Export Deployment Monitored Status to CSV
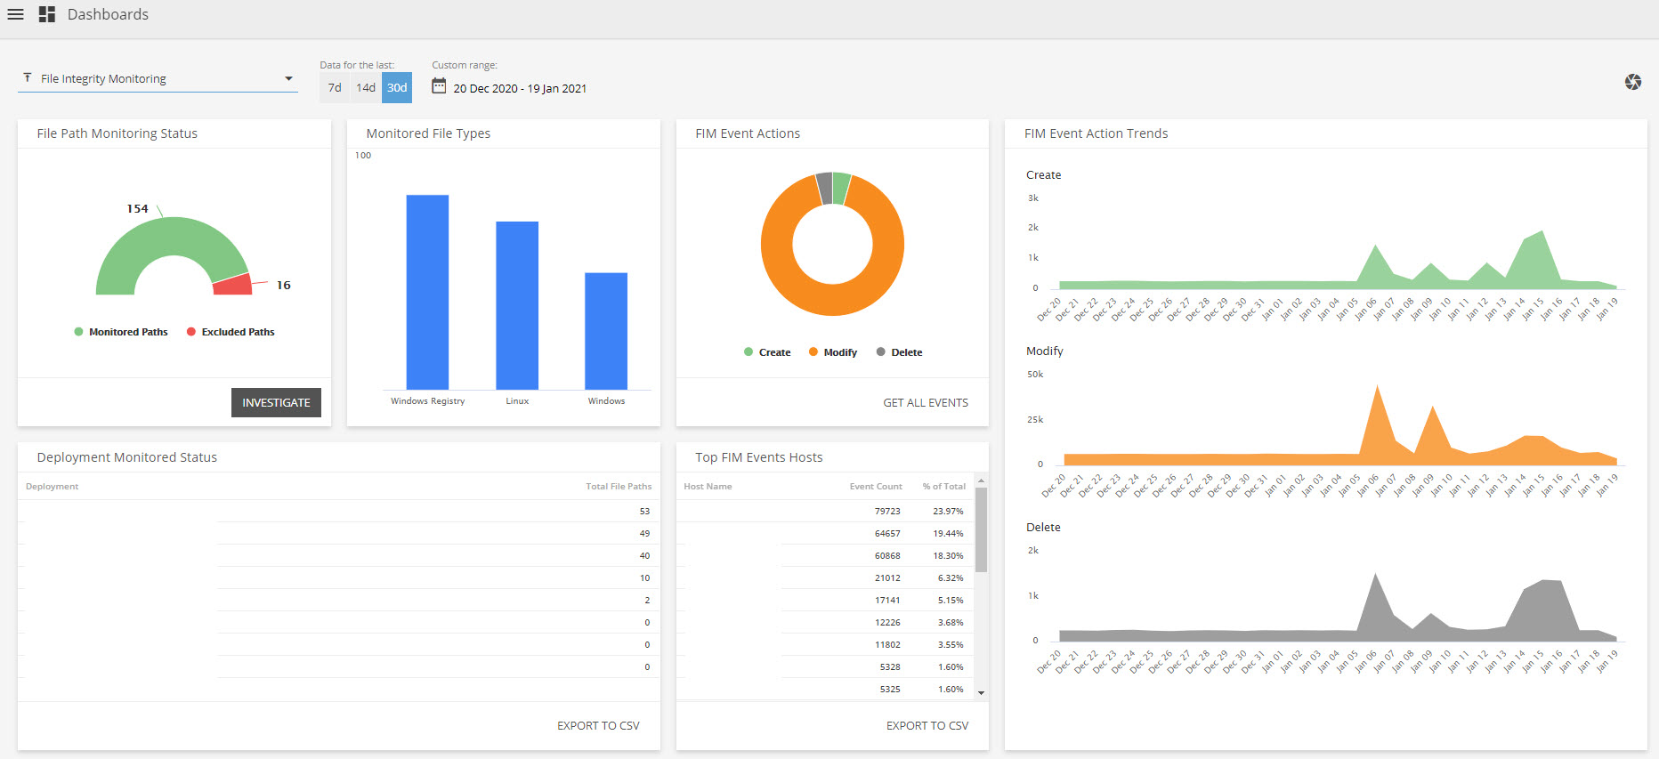Screen dimensions: 1659x759 click(x=598, y=725)
